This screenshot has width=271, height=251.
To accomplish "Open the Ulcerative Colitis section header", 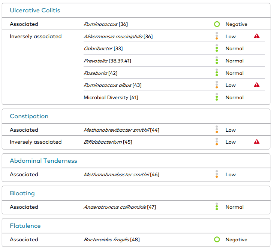I will click(x=35, y=10).
